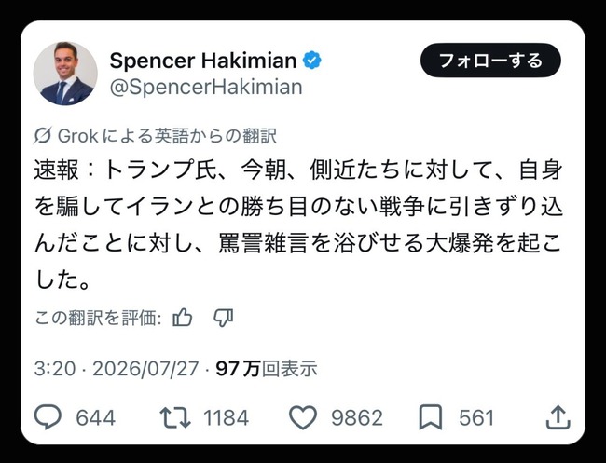Click the Grokによる英語からの翻訳 label
Viewport: 606px width, 463px height.
[x=167, y=136]
